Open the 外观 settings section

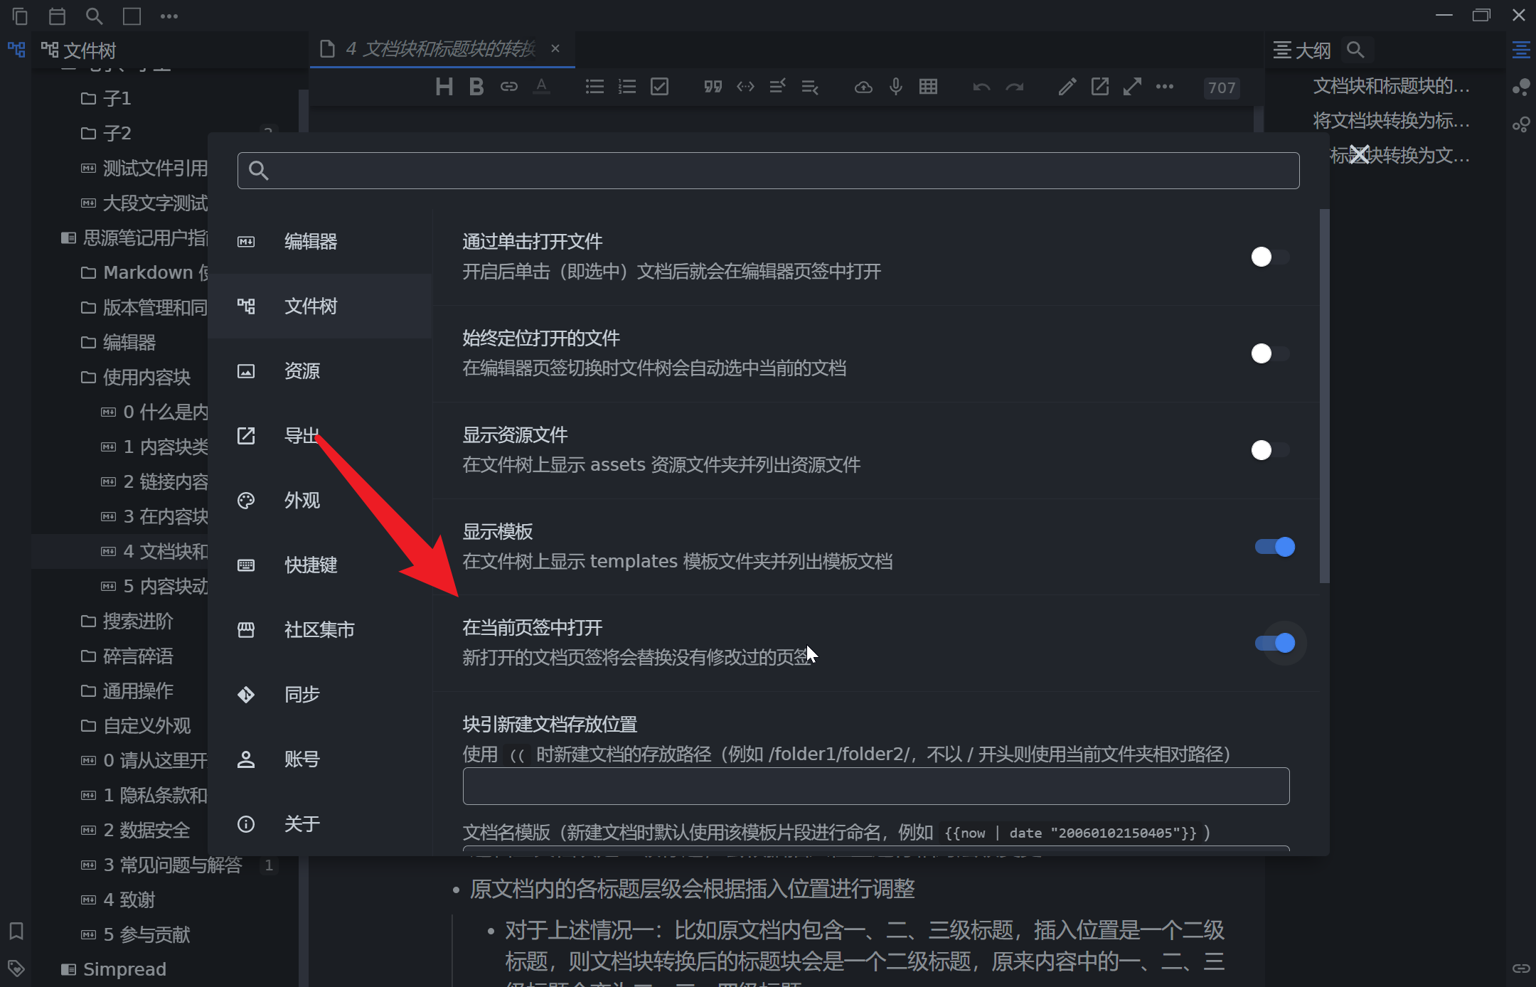pos(302,501)
